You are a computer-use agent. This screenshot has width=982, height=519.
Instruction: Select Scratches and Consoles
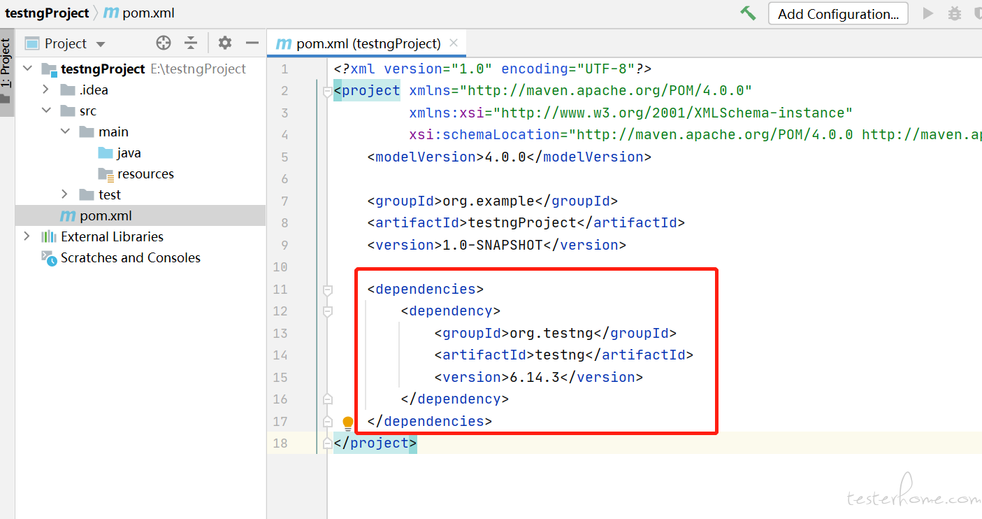coord(131,257)
